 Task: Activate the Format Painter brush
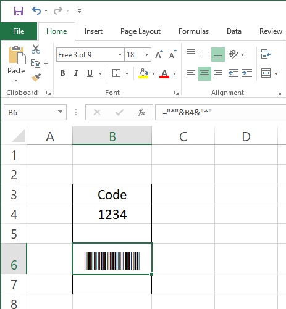pyautogui.click(x=36, y=77)
